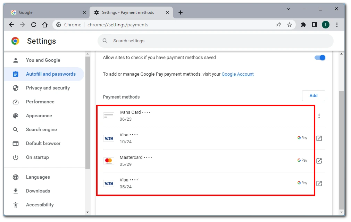The height and width of the screenshot is (222, 351).
Task: Open Visa 05/24 card in Google Pay
Action: [x=319, y=183]
